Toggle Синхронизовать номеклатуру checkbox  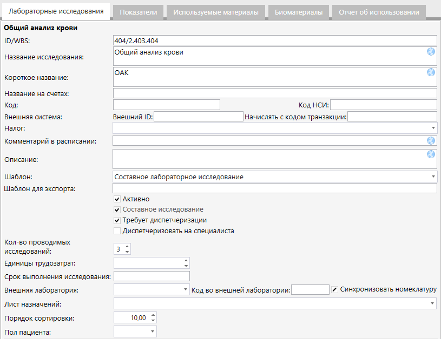coord(335,289)
